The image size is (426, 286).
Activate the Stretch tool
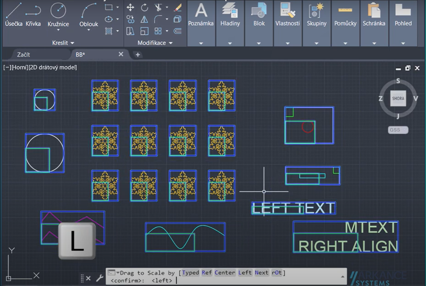click(x=130, y=31)
